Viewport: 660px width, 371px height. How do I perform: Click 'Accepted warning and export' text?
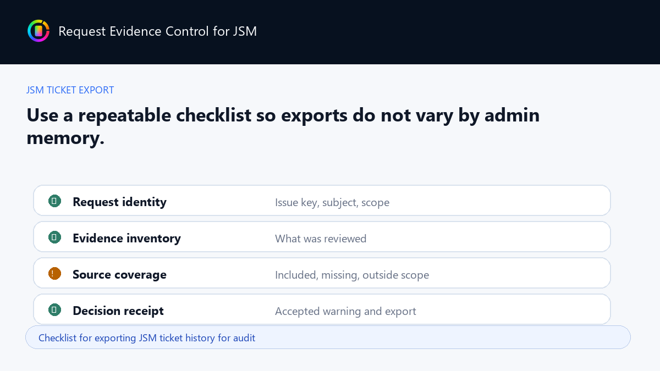pyautogui.click(x=345, y=312)
